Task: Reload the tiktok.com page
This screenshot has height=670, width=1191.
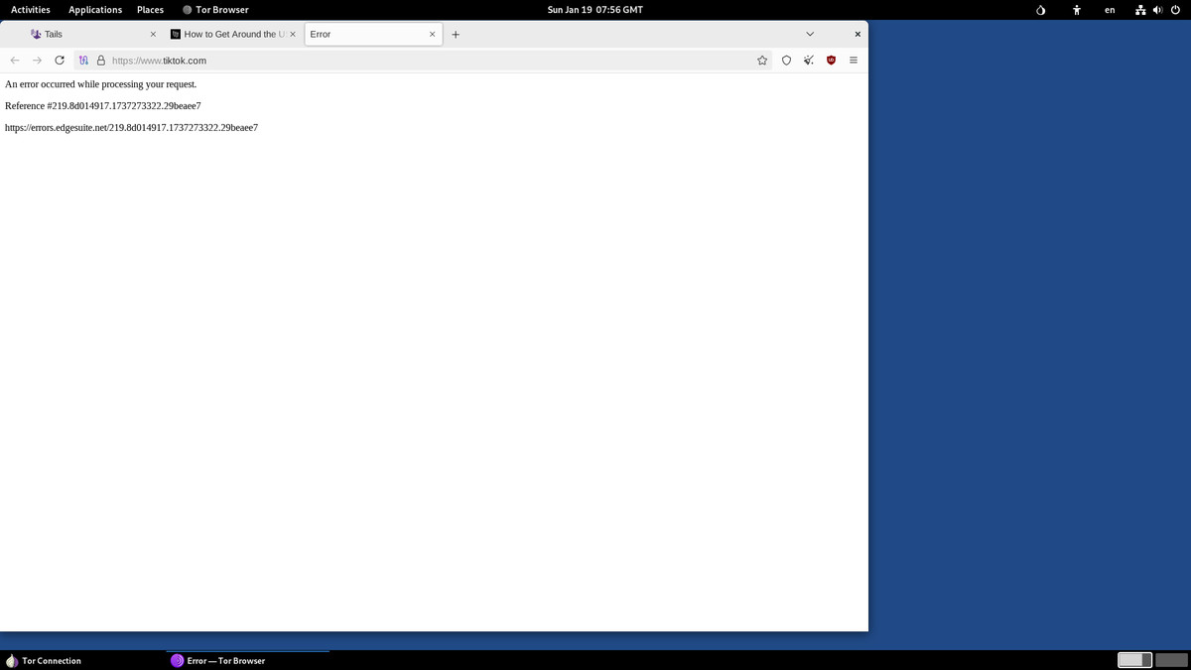Action: tap(60, 61)
